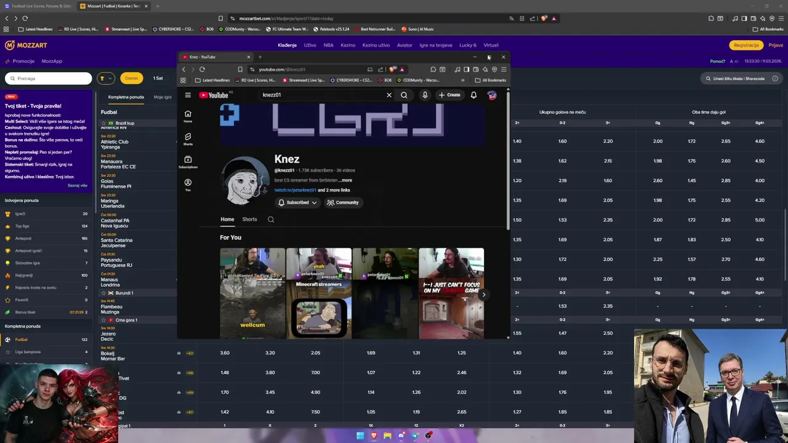Screen dimensions: 788x443
Task: Click the Registracija button
Action: point(746,45)
